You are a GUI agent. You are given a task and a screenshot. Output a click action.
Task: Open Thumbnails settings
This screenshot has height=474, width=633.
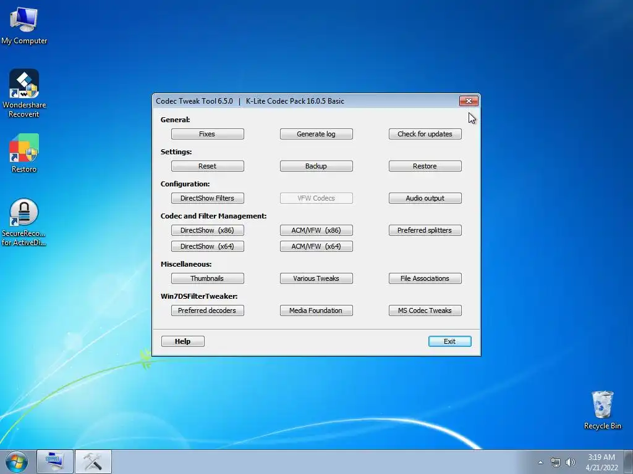(208, 278)
